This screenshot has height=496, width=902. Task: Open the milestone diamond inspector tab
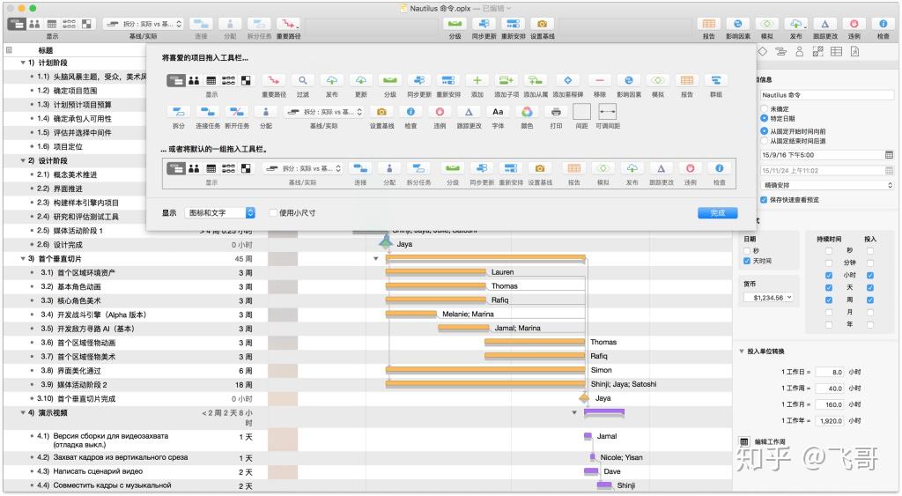coord(762,51)
